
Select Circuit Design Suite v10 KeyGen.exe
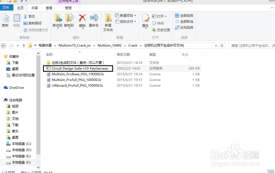click(x=80, y=68)
